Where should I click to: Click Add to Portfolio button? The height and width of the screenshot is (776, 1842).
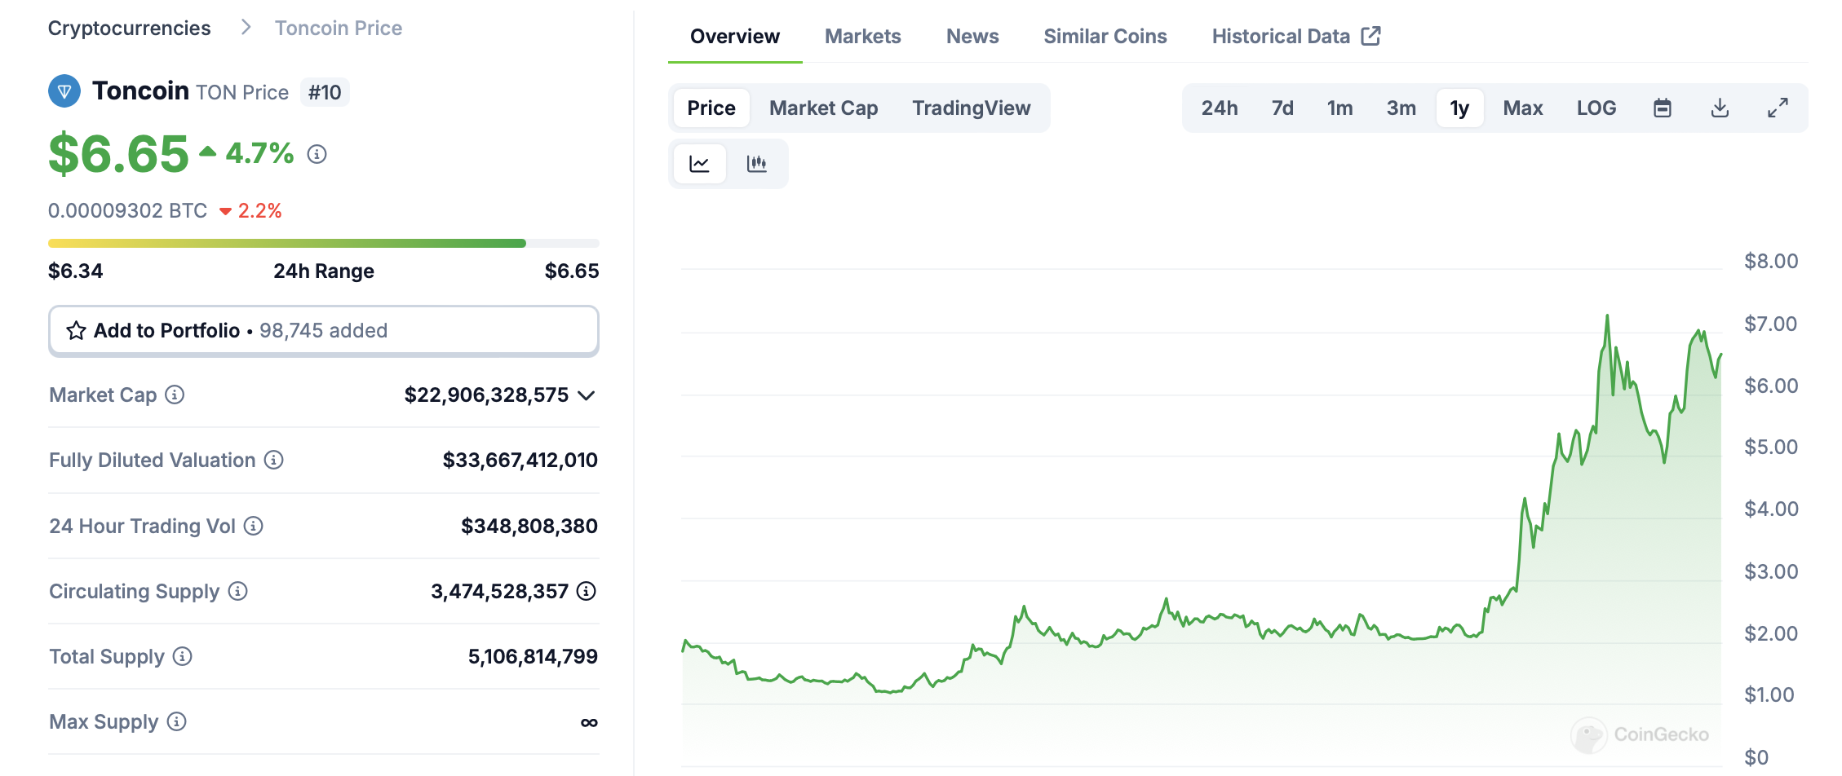click(x=323, y=330)
